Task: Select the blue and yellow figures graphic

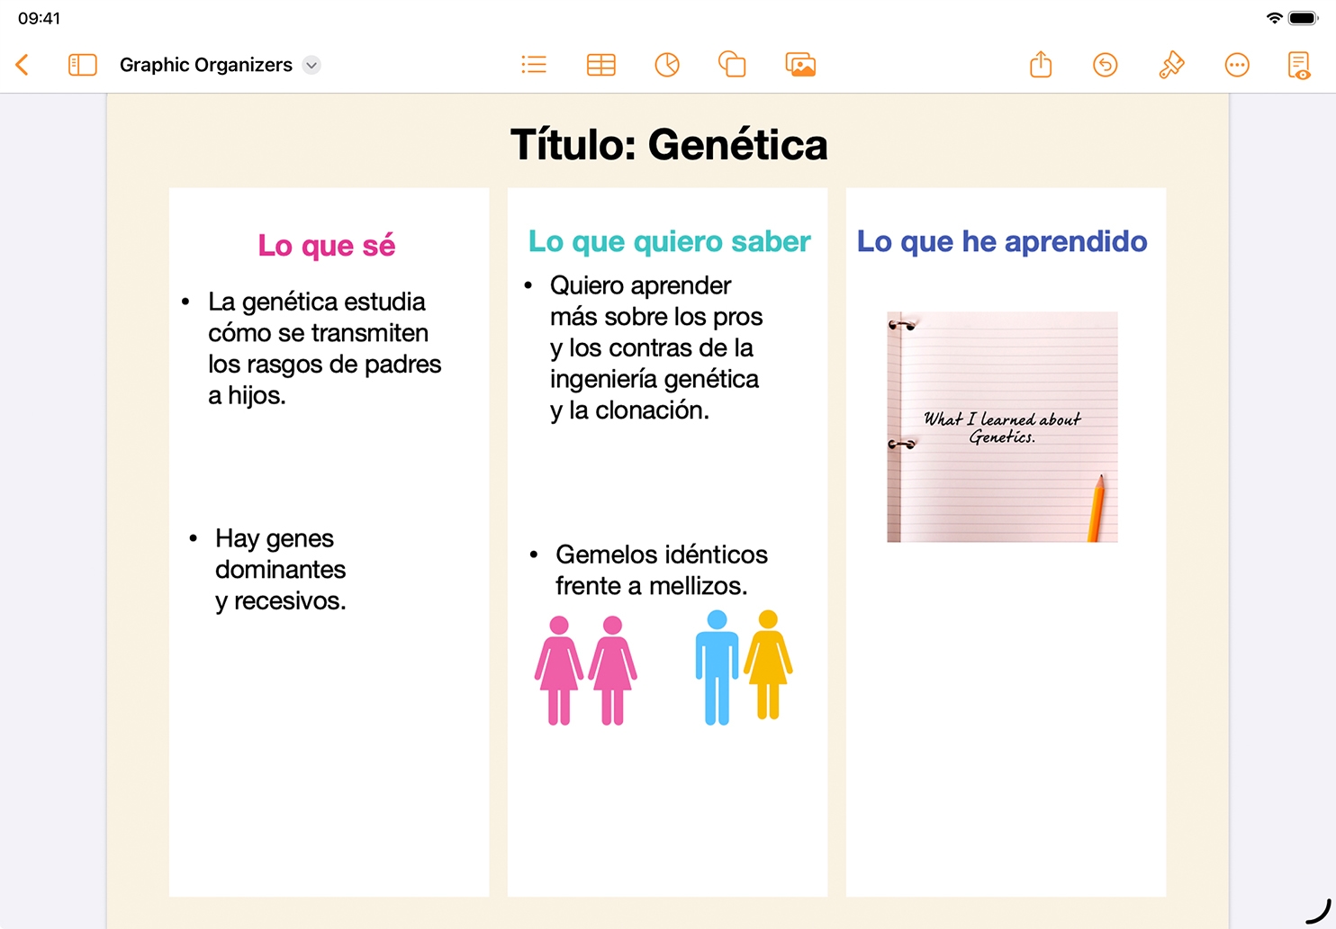Action: point(744,667)
